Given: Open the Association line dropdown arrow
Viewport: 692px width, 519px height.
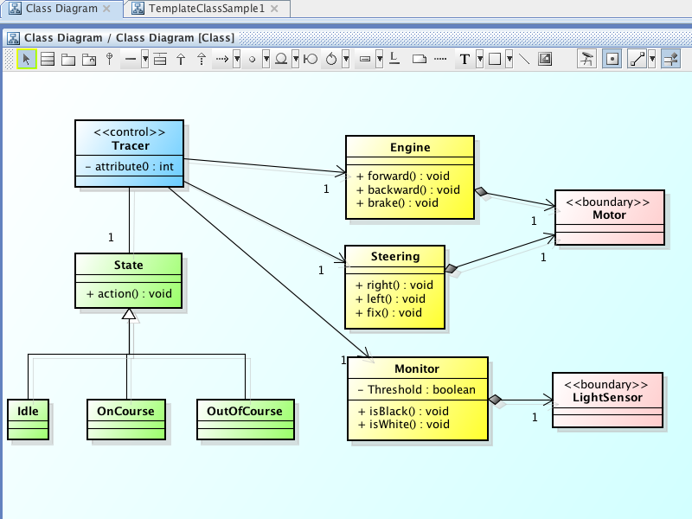Looking at the screenshot, I should (x=144, y=59).
